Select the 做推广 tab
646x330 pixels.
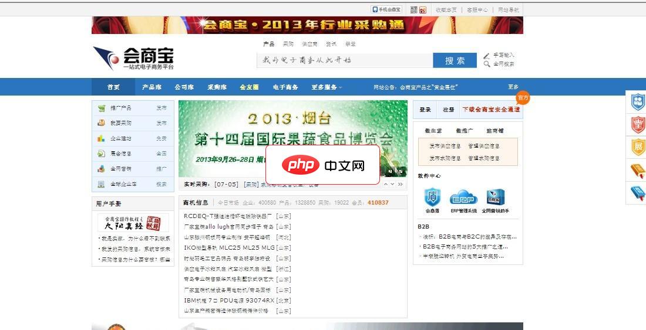[x=465, y=131]
